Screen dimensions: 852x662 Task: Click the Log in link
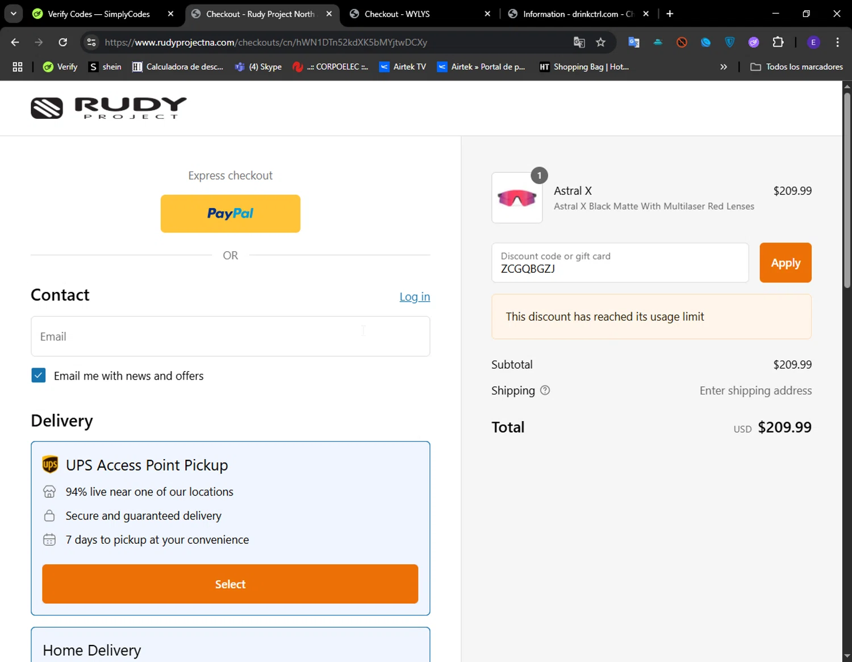tap(415, 297)
